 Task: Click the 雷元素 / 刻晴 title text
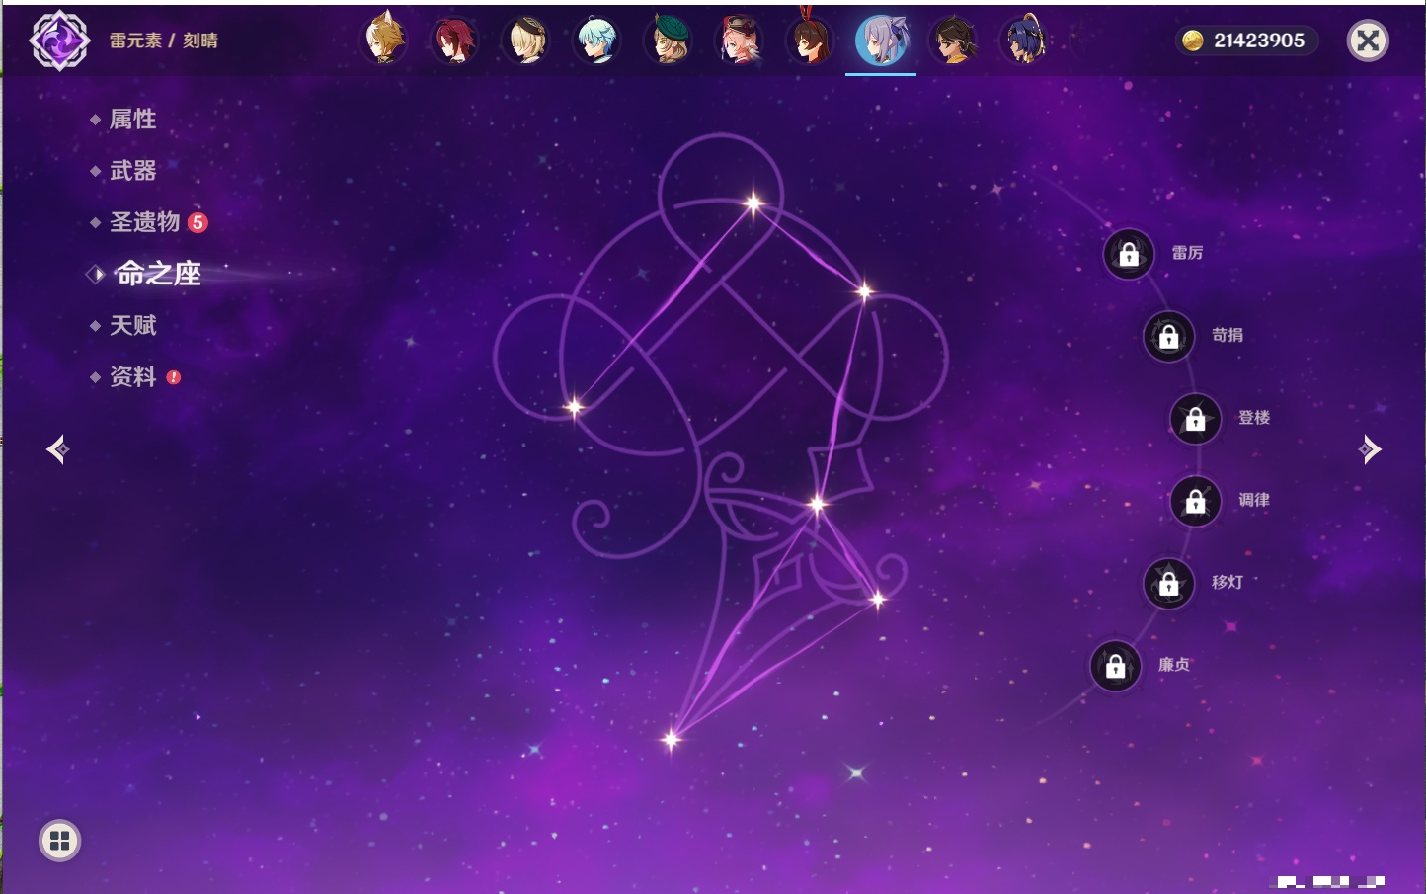[163, 41]
